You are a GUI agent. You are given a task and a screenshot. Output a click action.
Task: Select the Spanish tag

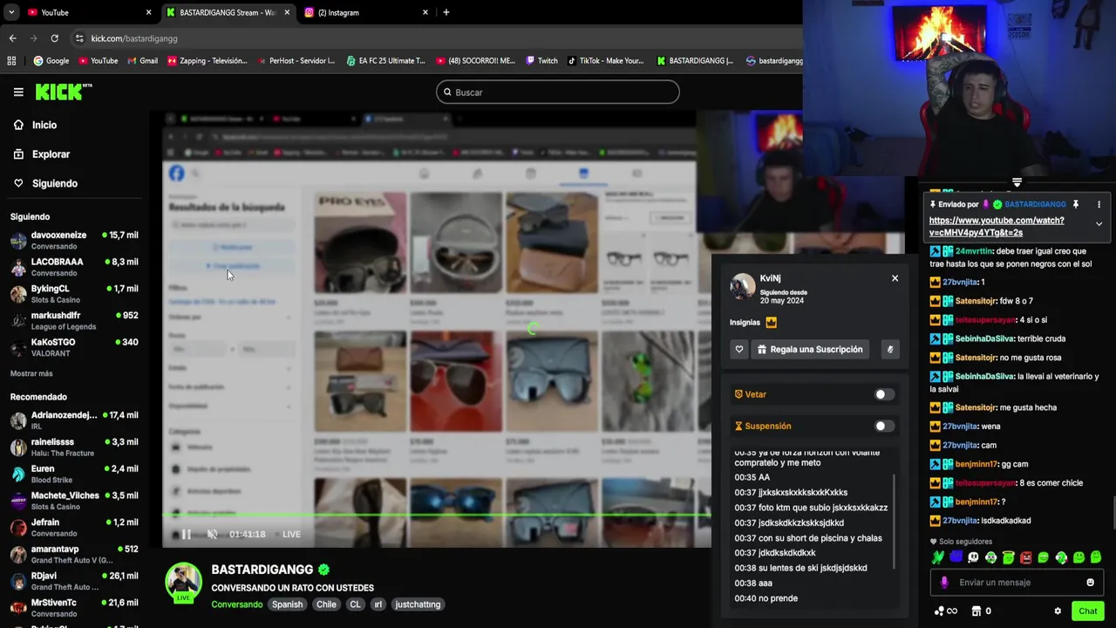[287, 604]
